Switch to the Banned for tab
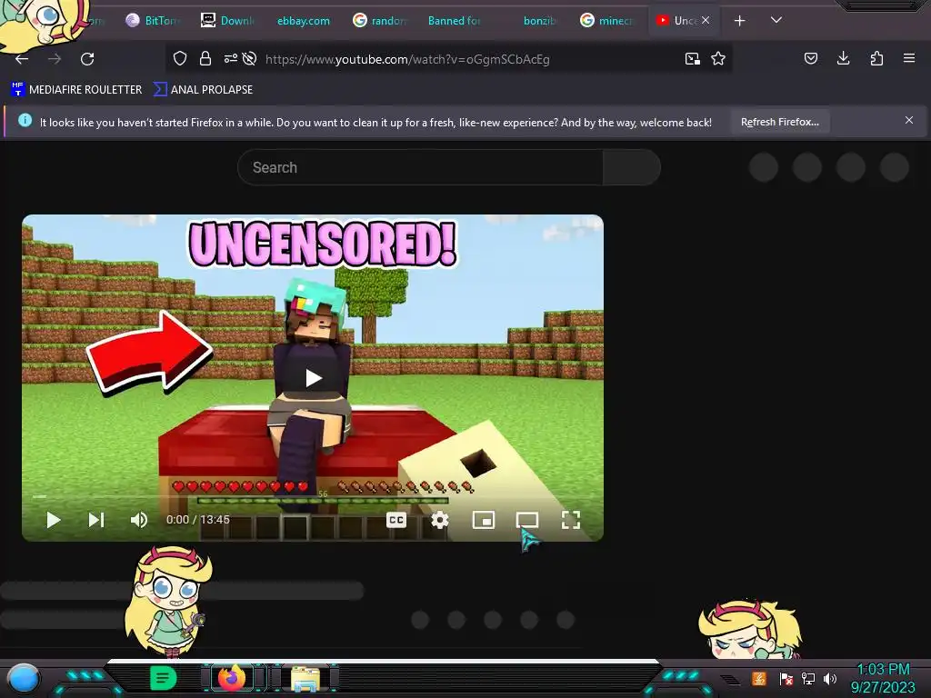Viewport: 931px width, 698px height. pos(455,21)
